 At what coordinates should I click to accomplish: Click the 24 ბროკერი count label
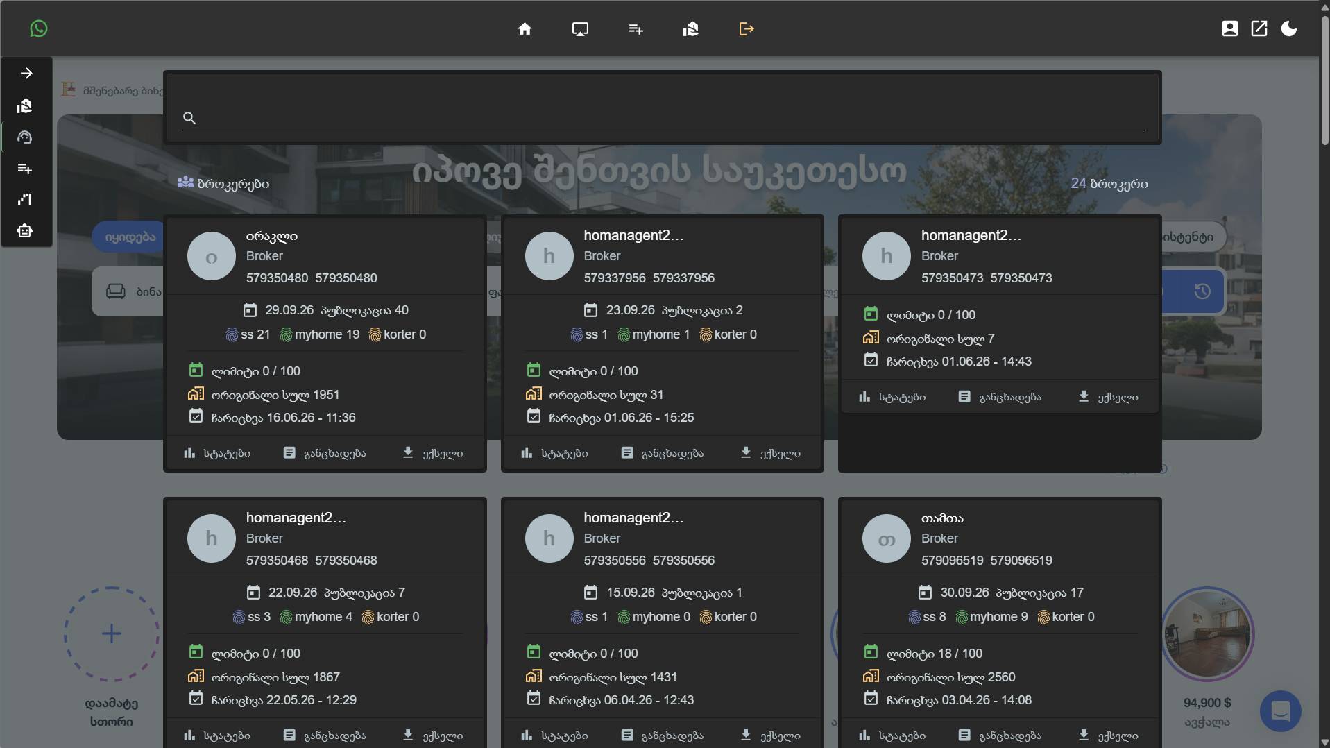click(x=1109, y=183)
